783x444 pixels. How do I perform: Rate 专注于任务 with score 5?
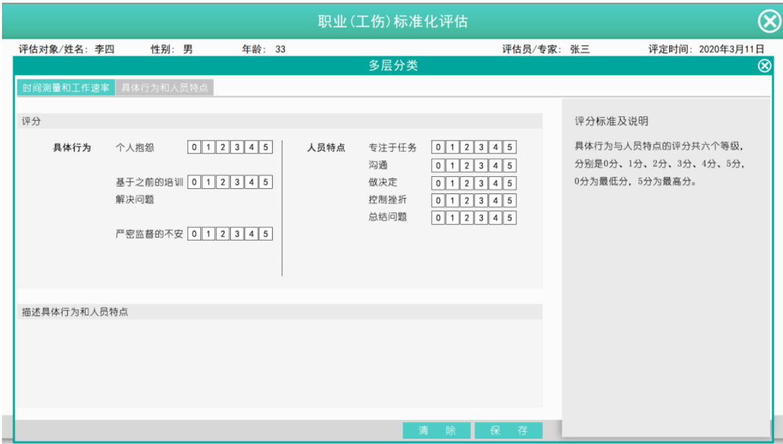(510, 148)
